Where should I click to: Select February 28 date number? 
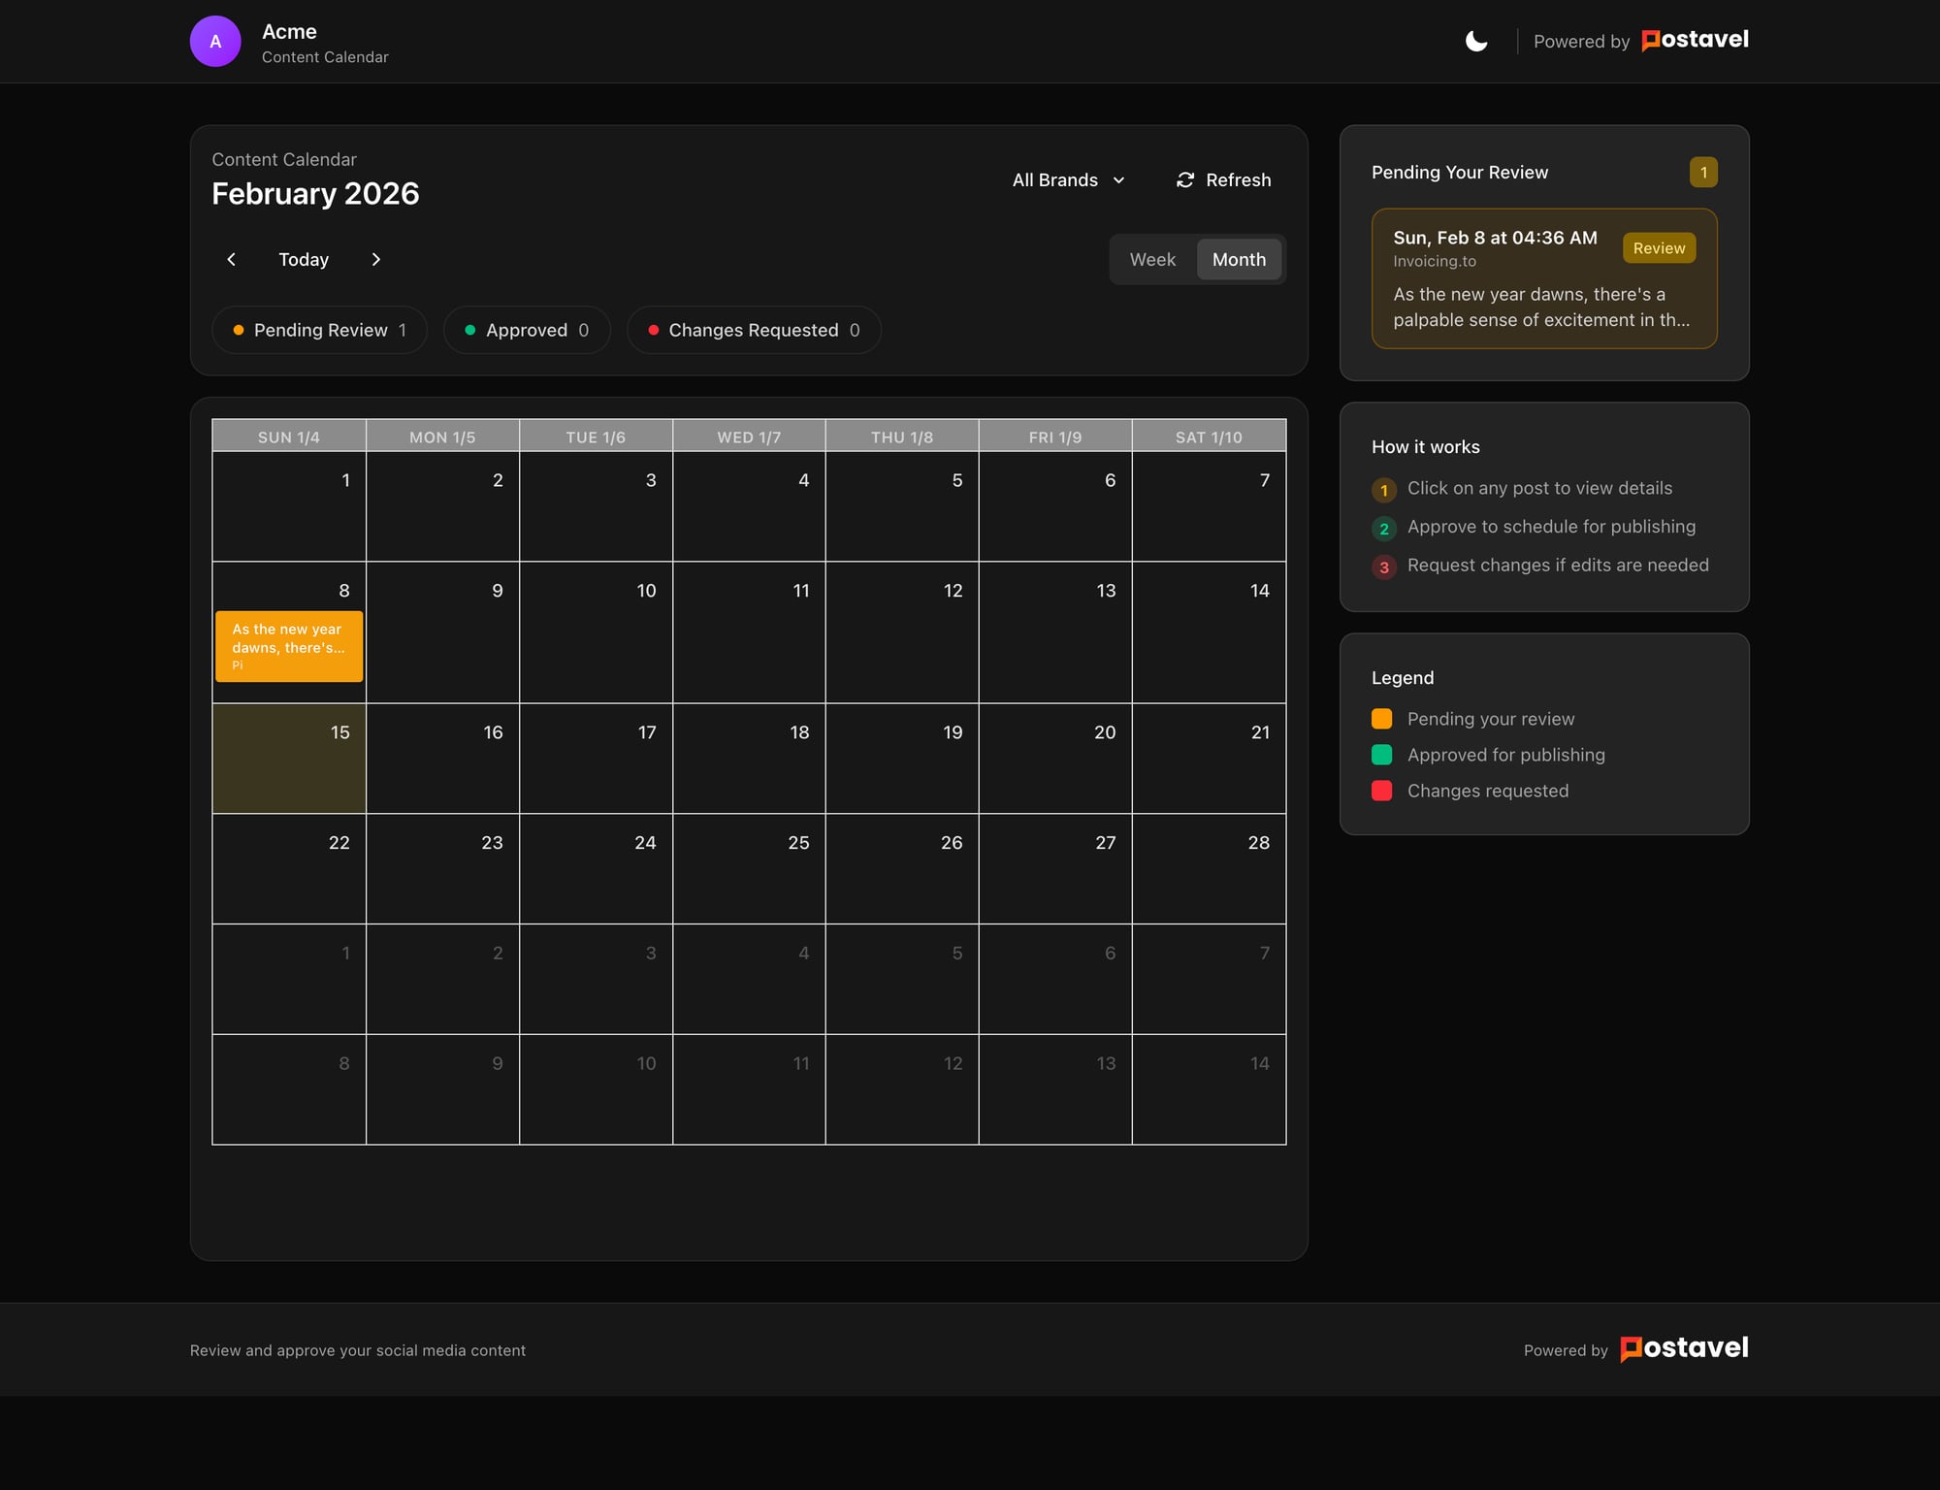pos(1258,843)
